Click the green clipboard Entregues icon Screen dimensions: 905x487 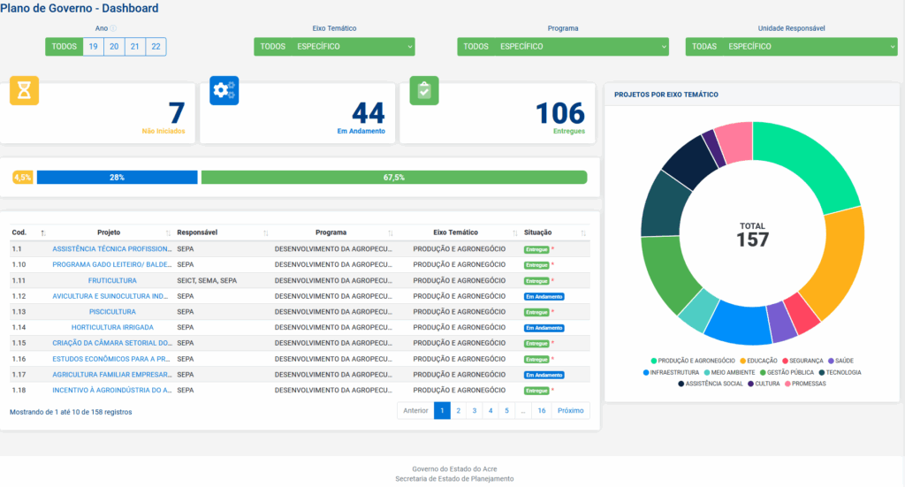(x=424, y=91)
